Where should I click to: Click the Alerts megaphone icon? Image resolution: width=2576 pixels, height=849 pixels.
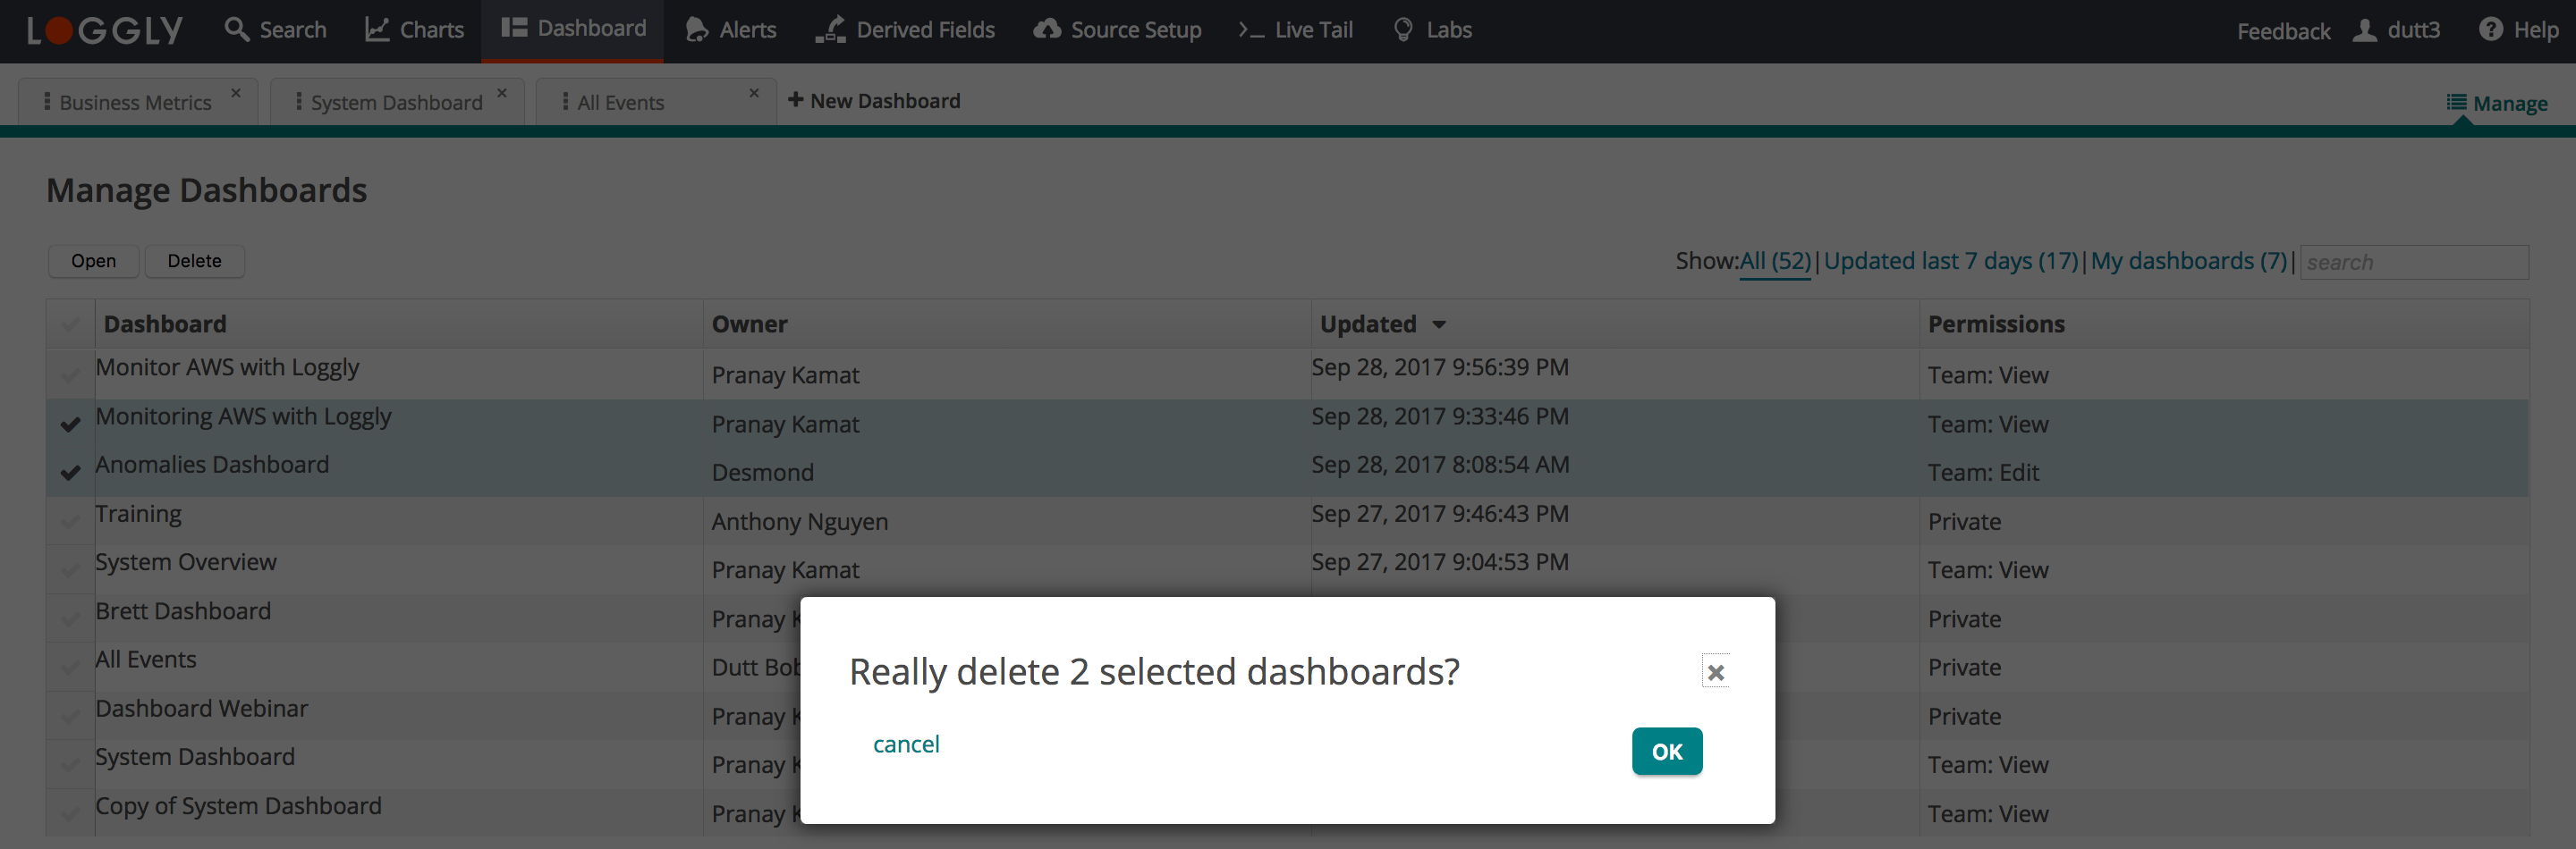(x=696, y=30)
